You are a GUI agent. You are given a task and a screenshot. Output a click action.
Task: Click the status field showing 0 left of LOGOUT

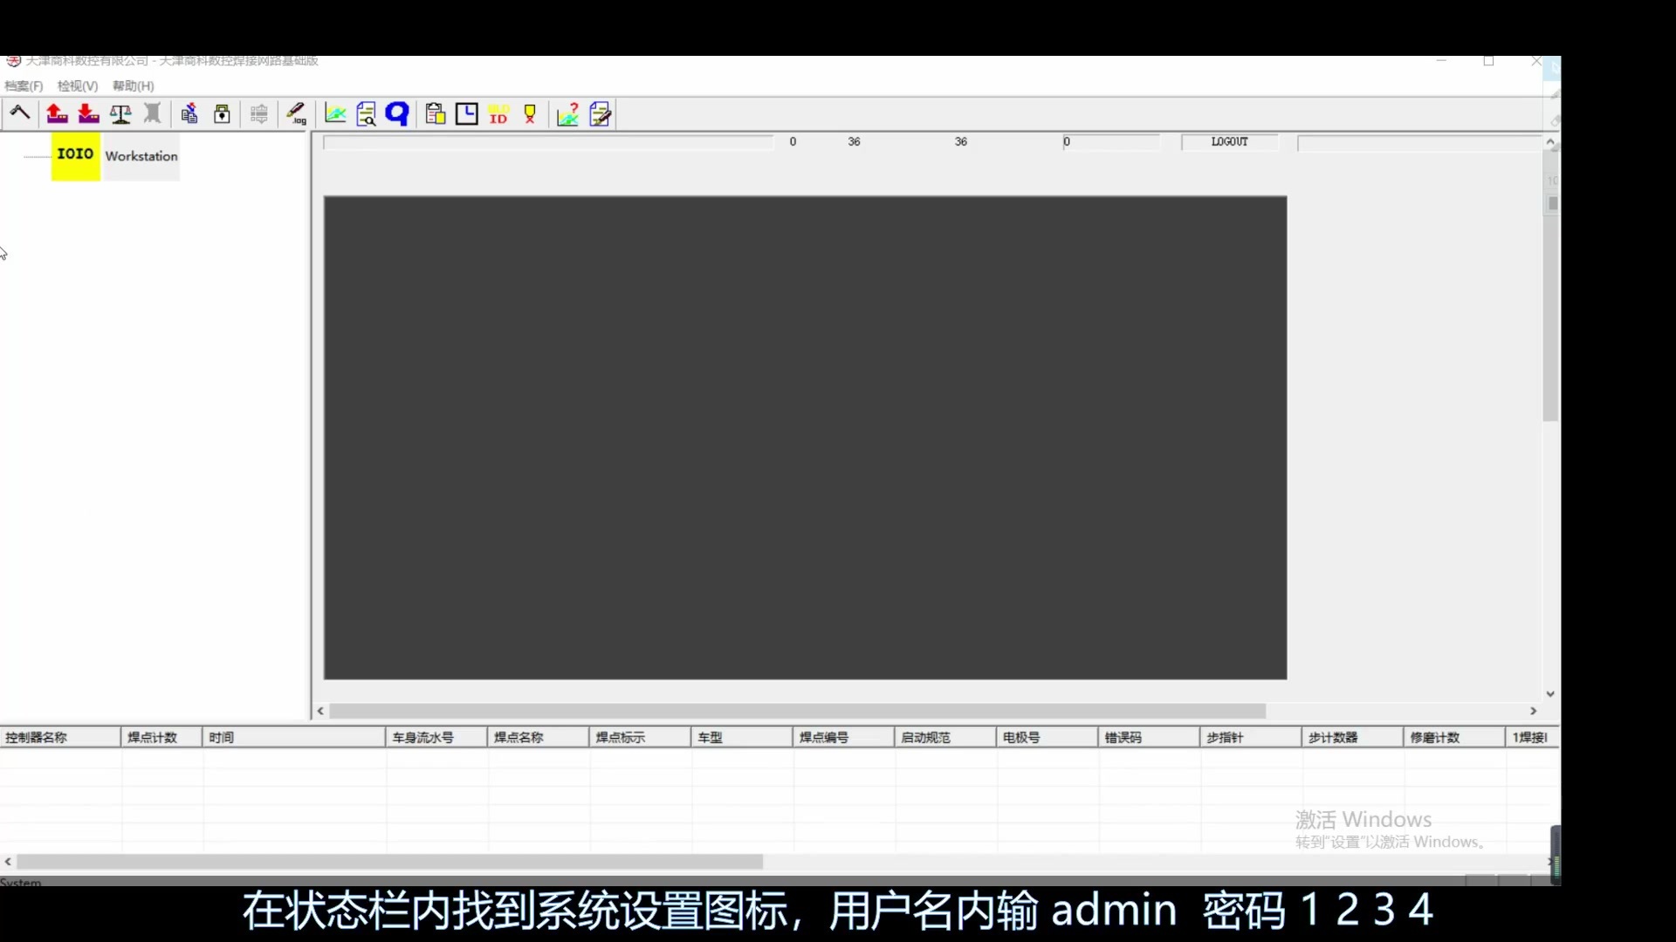point(1110,141)
